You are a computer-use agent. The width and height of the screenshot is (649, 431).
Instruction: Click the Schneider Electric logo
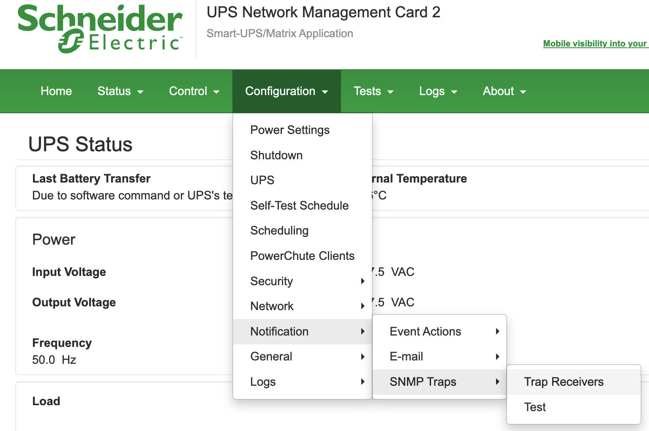click(100, 29)
